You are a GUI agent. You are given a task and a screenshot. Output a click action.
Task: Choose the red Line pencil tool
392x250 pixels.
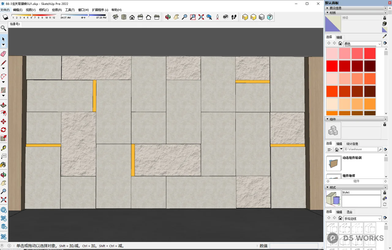tap(3, 63)
